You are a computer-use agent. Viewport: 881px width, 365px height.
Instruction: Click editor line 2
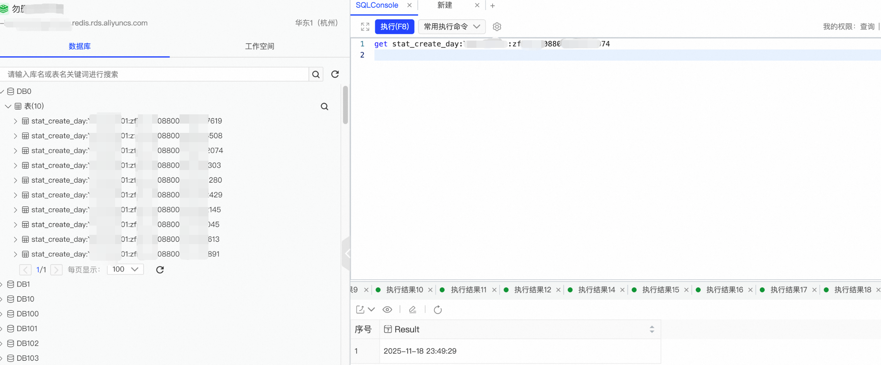[627, 55]
